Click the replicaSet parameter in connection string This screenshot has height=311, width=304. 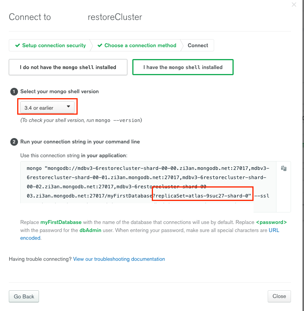[203, 196]
